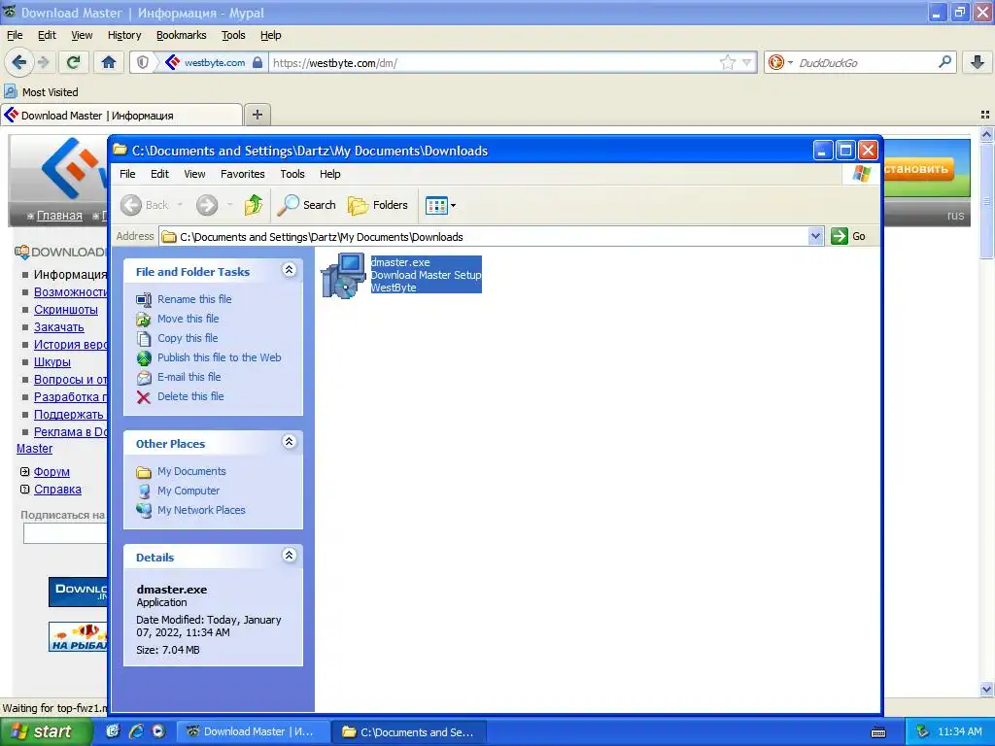Click the browser Back arrow button
The width and height of the screenshot is (995, 746).
coord(19,62)
